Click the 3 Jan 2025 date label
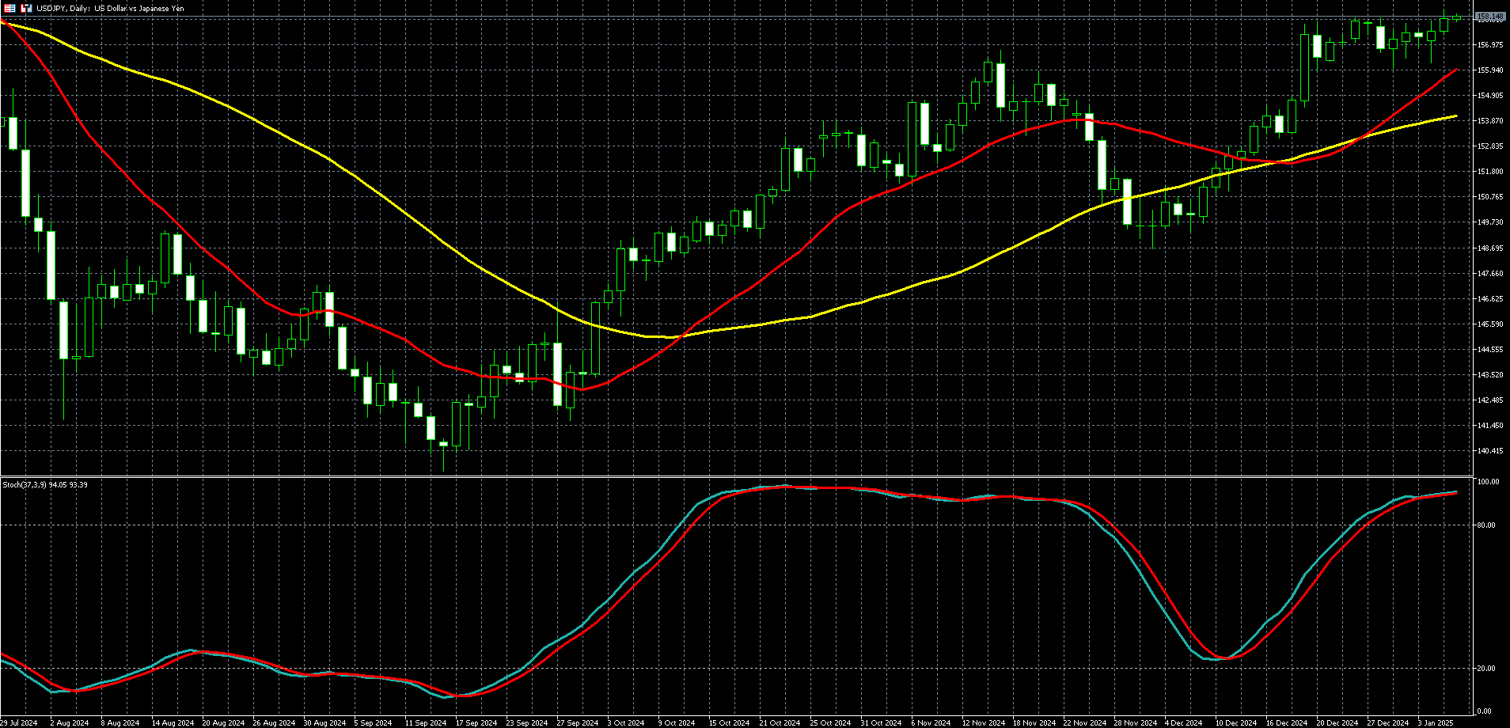The height and width of the screenshot is (728, 1510). click(x=1436, y=722)
